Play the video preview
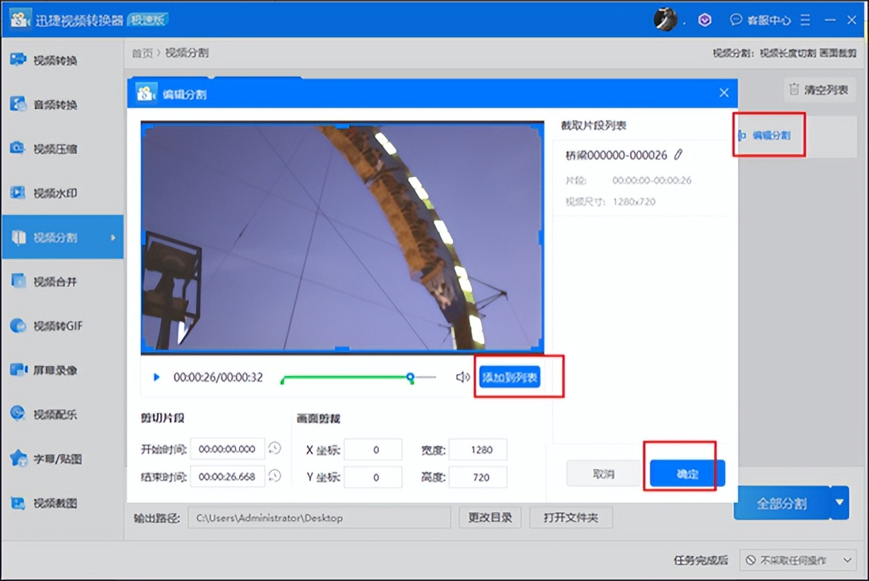 [156, 377]
